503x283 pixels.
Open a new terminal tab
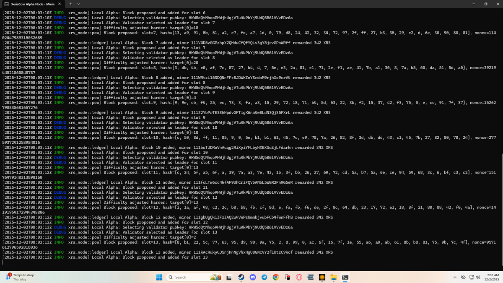(x=70, y=4)
